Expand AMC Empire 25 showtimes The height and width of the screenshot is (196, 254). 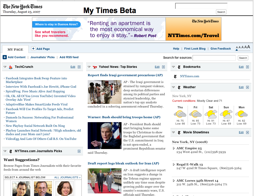[x=174, y=148]
